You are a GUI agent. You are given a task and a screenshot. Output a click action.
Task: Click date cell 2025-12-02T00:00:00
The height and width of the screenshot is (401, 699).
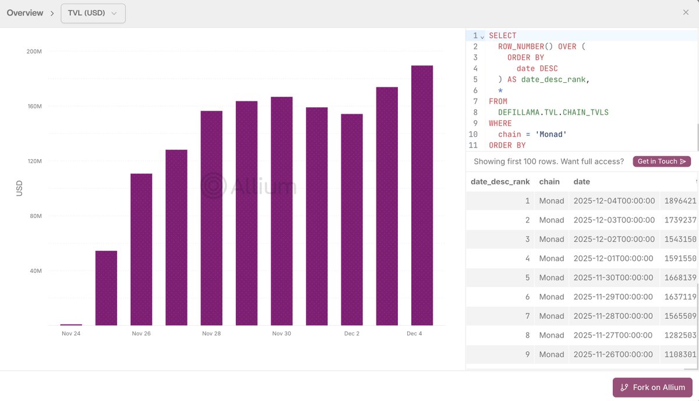pyautogui.click(x=614, y=239)
